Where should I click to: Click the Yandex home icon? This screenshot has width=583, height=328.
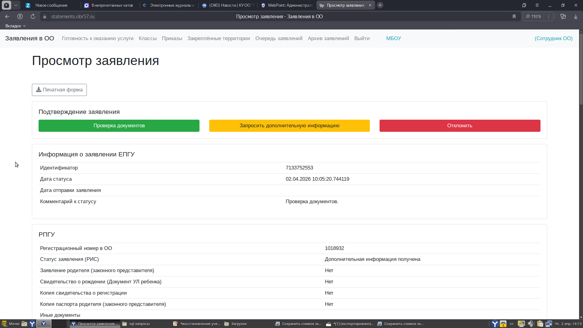pos(20,16)
